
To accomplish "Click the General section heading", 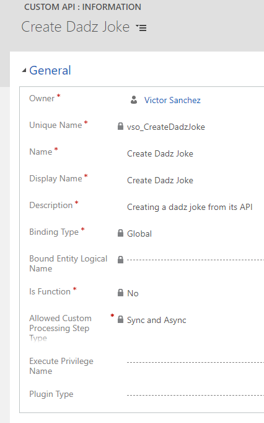I will tap(50, 70).
